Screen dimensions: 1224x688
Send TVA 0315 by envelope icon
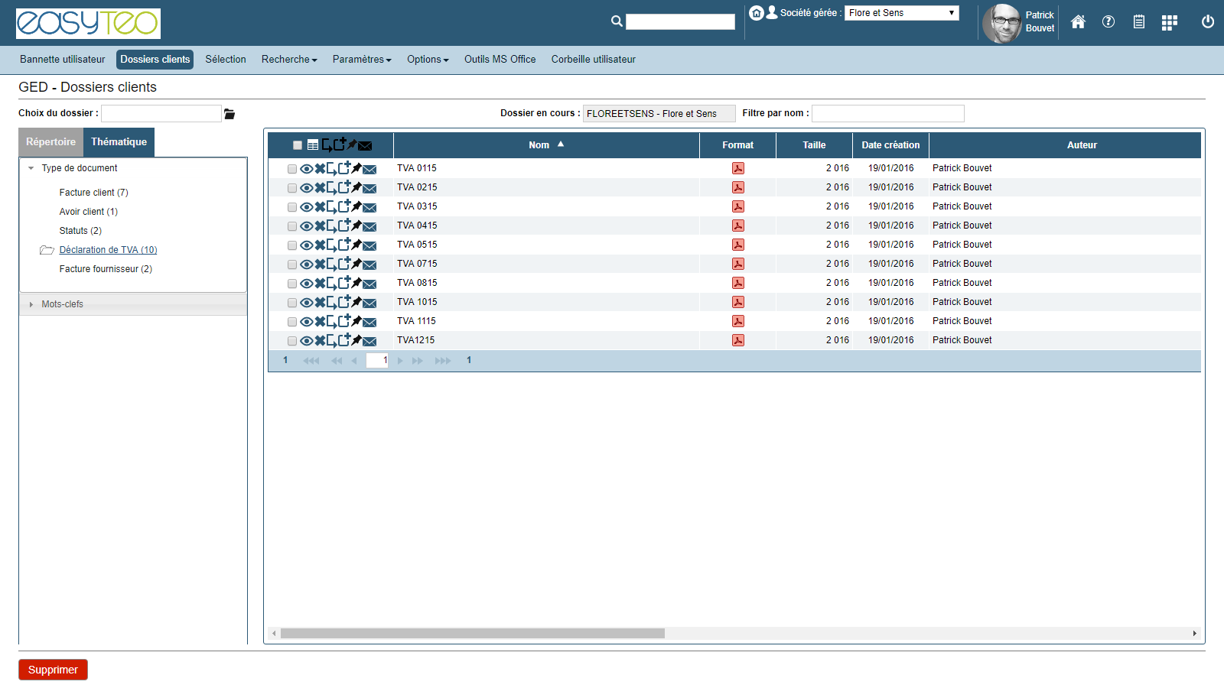point(369,207)
